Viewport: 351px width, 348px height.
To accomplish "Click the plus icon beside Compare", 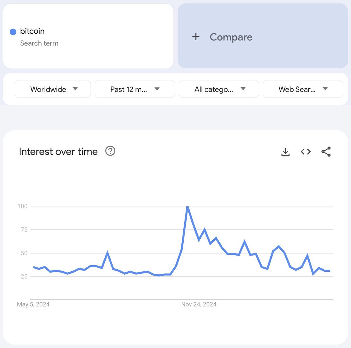I will tap(196, 37).
